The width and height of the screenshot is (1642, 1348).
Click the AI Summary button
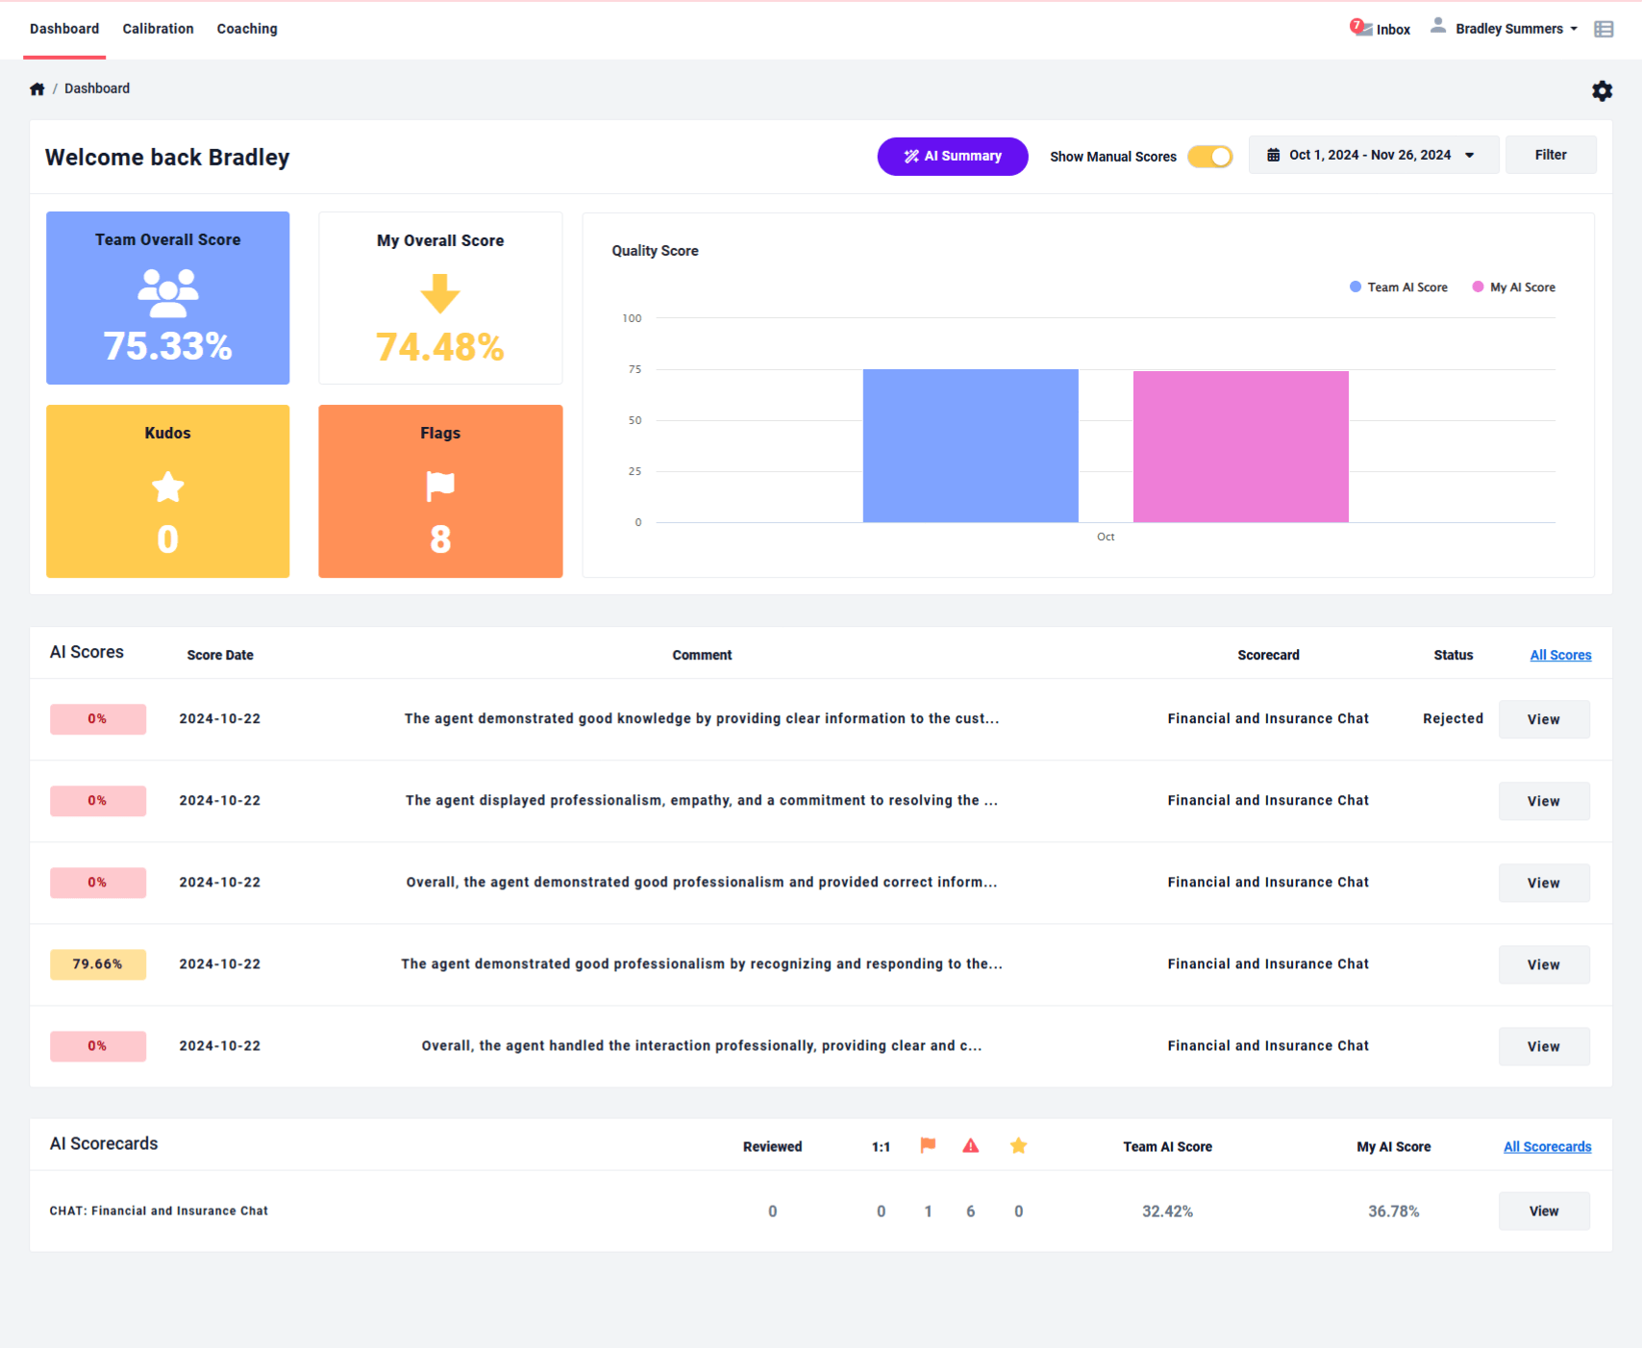pos(953,156)
